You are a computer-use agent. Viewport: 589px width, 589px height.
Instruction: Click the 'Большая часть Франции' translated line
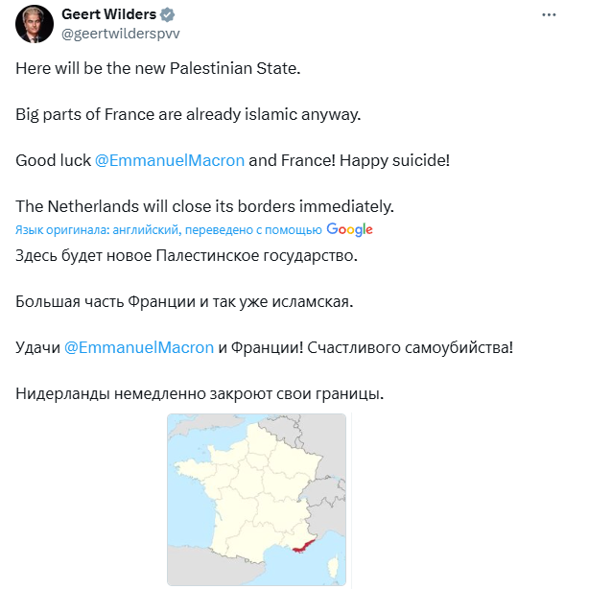[x=184, y=301]
